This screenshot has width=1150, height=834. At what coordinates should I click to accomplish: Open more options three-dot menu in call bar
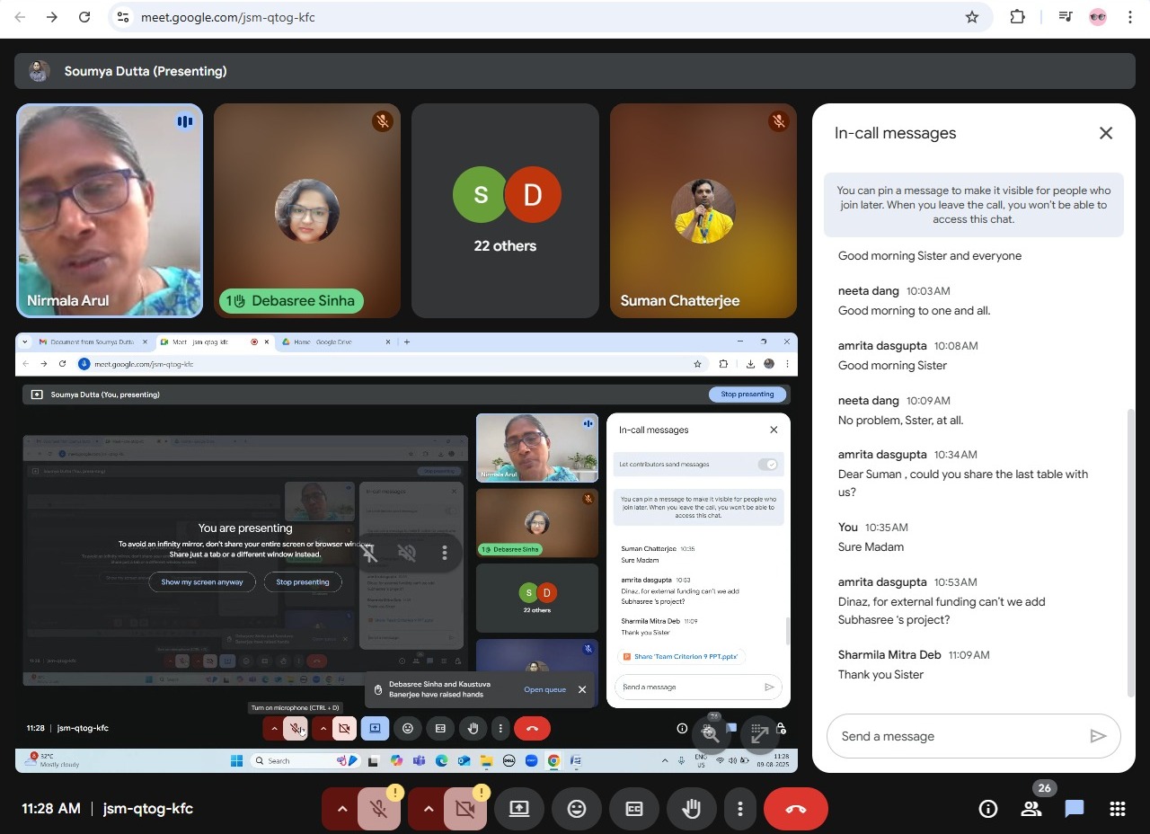click(x=739, y=809)
